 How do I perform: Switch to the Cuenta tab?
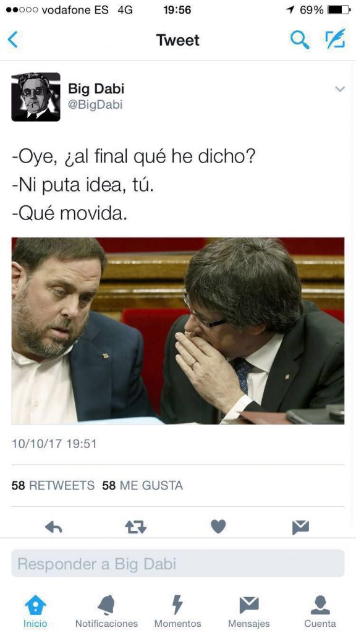(x=320, y=611)
